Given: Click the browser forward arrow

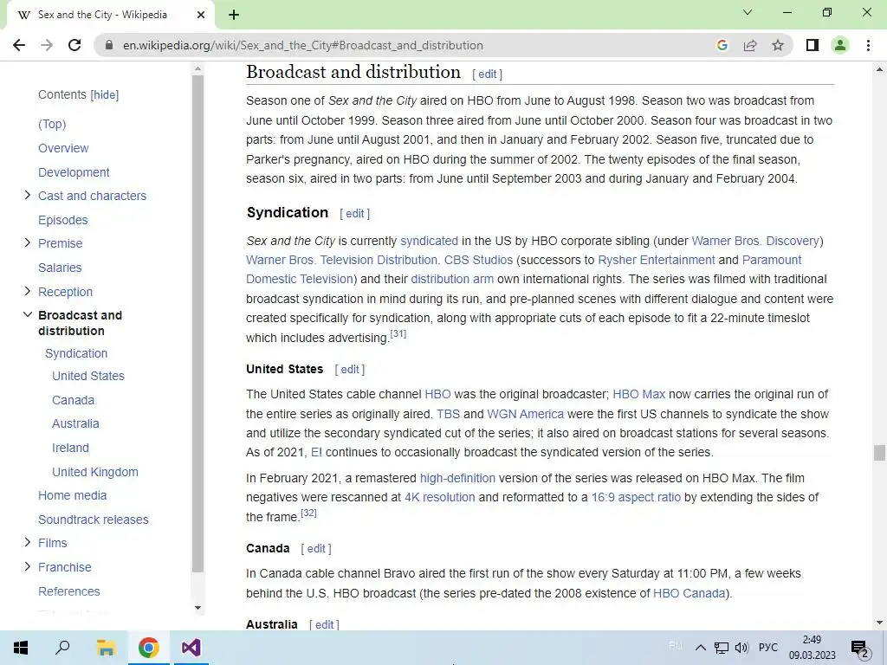Looking at the screenshot, I should click(47, 45).
